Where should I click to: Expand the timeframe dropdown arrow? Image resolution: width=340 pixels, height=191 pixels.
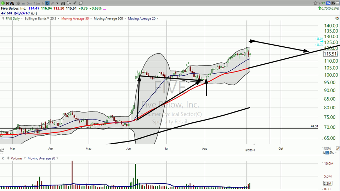click(57, 3)
